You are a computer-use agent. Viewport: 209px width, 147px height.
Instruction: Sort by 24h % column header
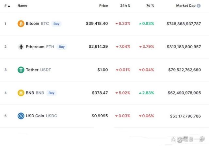(125, 6)
